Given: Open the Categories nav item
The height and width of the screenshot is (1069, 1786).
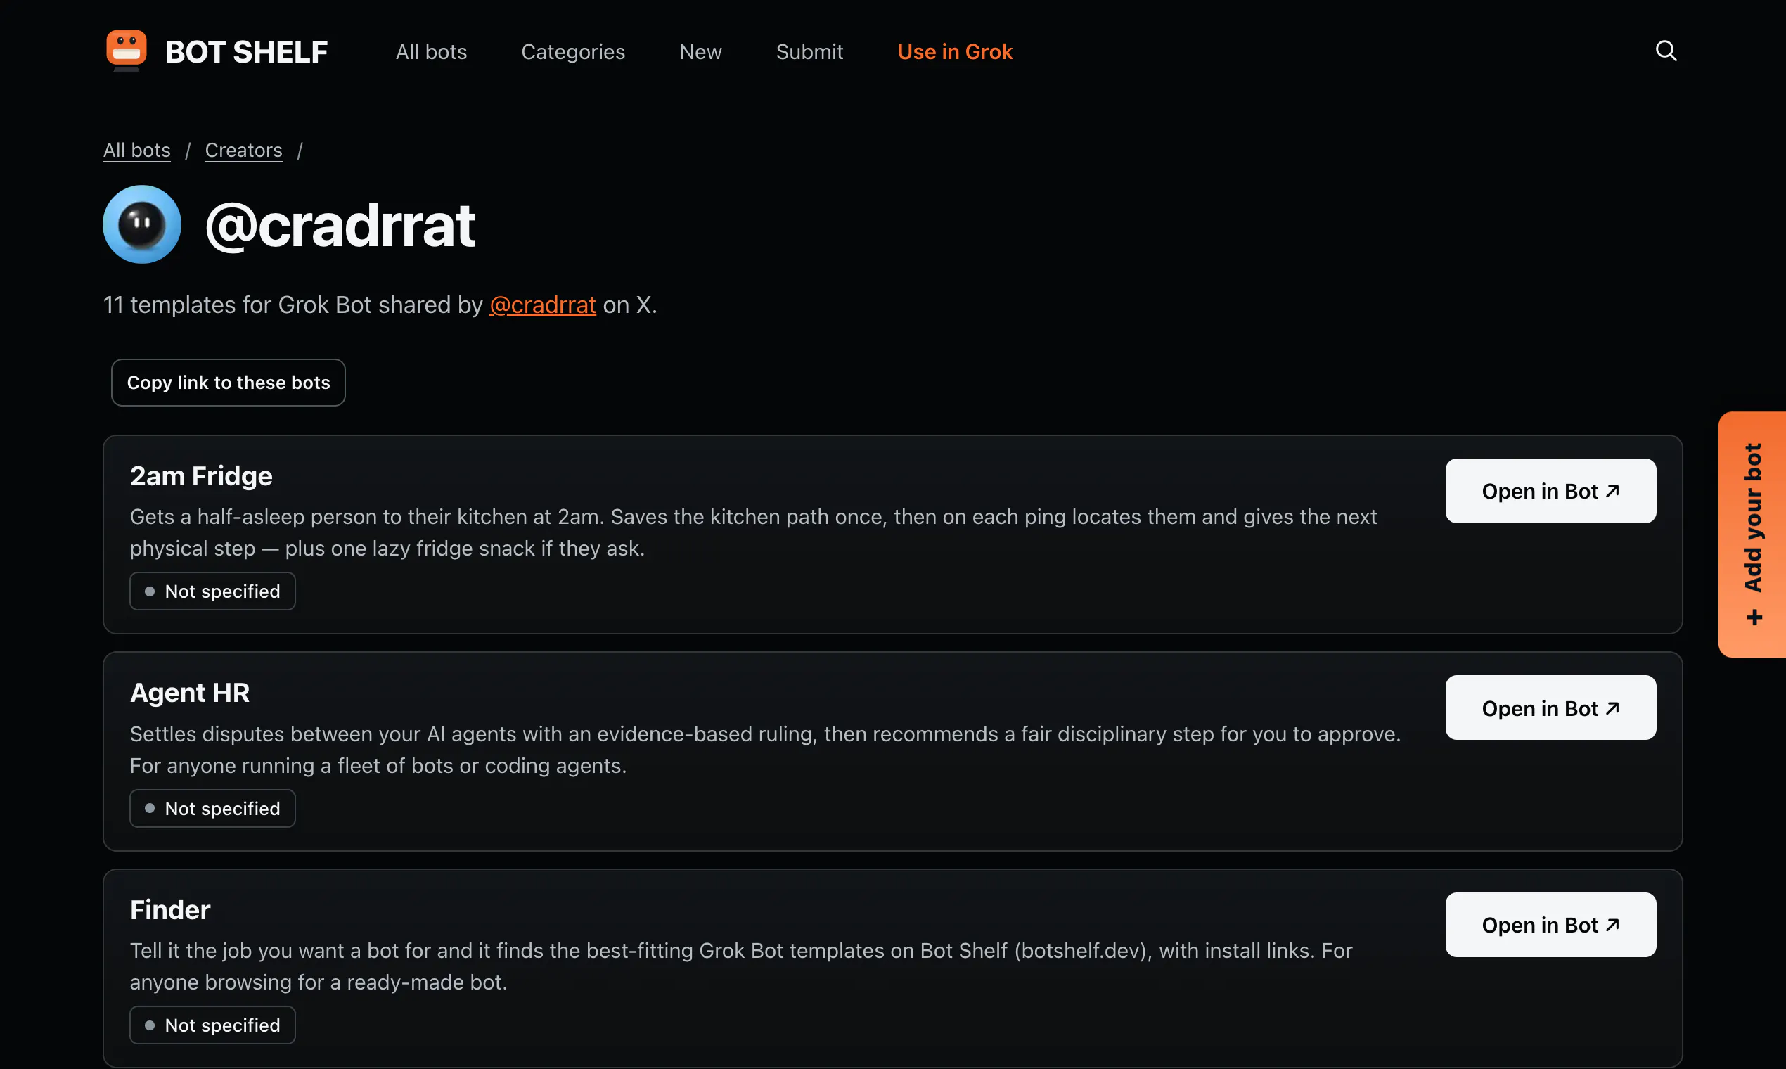Looking at the screenshot, I should [573, 52].
